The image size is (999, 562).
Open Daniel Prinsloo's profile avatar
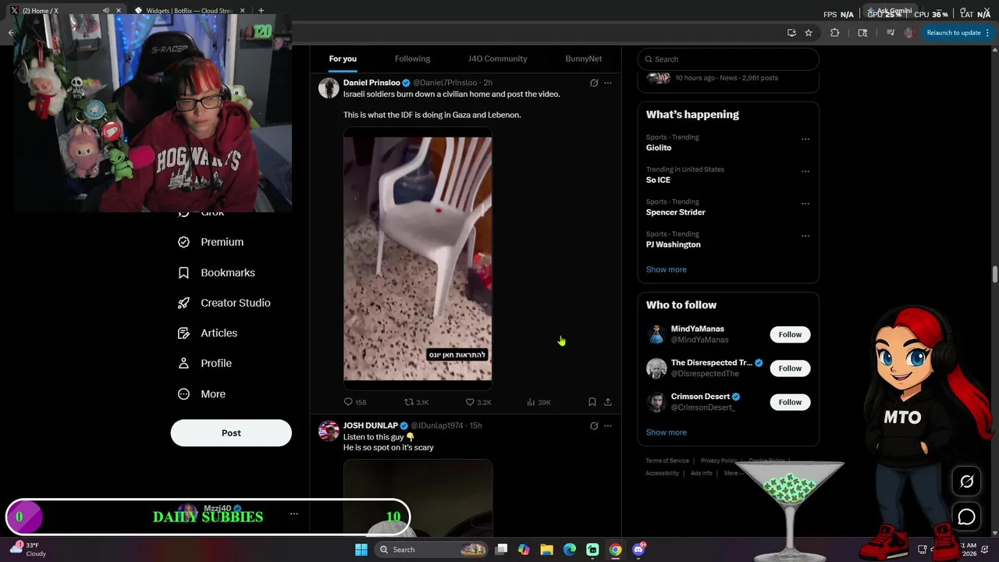[329, 87]
